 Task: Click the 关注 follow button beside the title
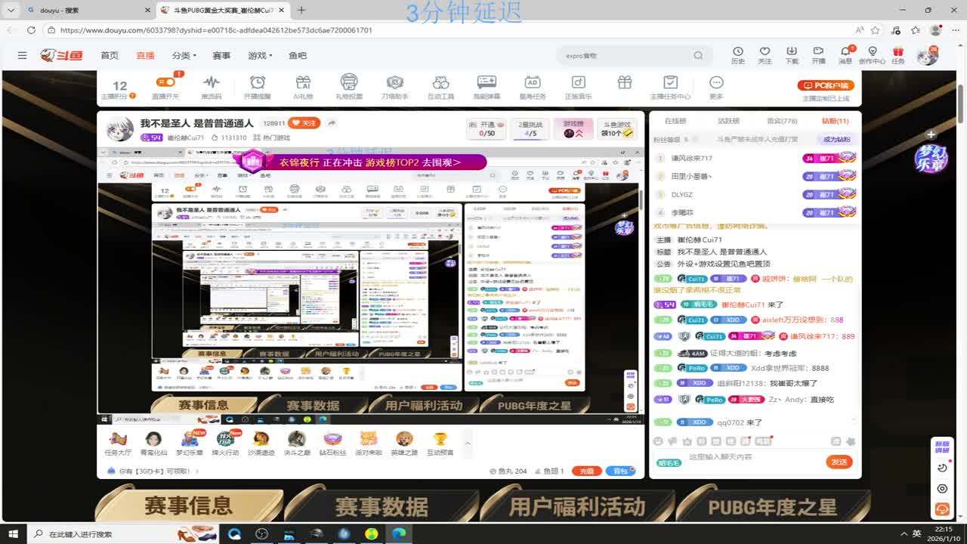(x=304, y=123)
